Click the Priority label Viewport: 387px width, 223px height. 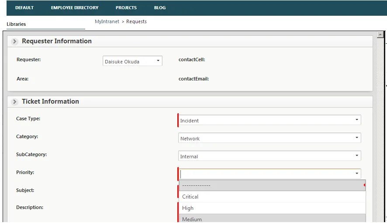coord(25,172)
